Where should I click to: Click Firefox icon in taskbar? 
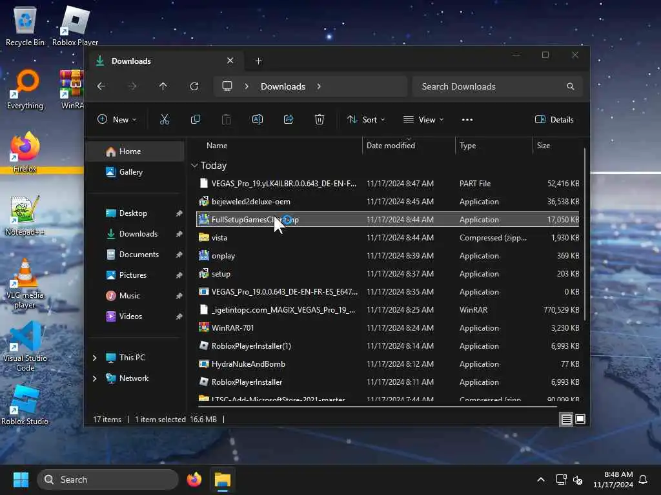click(194, 480)
